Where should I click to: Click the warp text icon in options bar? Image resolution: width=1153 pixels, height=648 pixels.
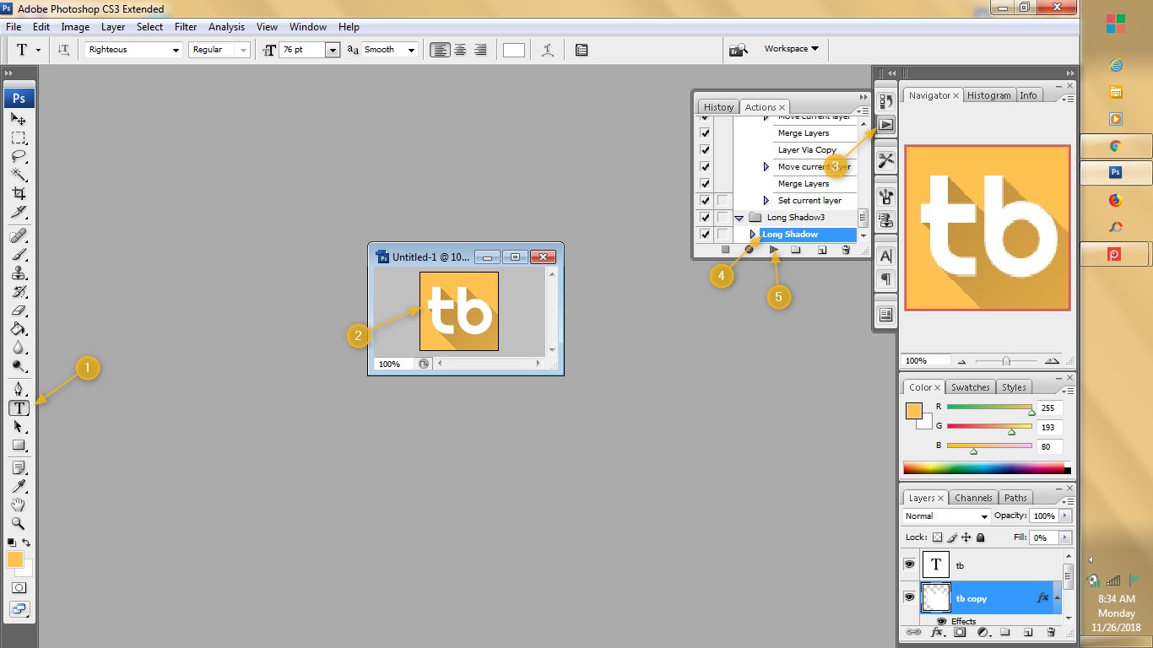coord(548,50)
